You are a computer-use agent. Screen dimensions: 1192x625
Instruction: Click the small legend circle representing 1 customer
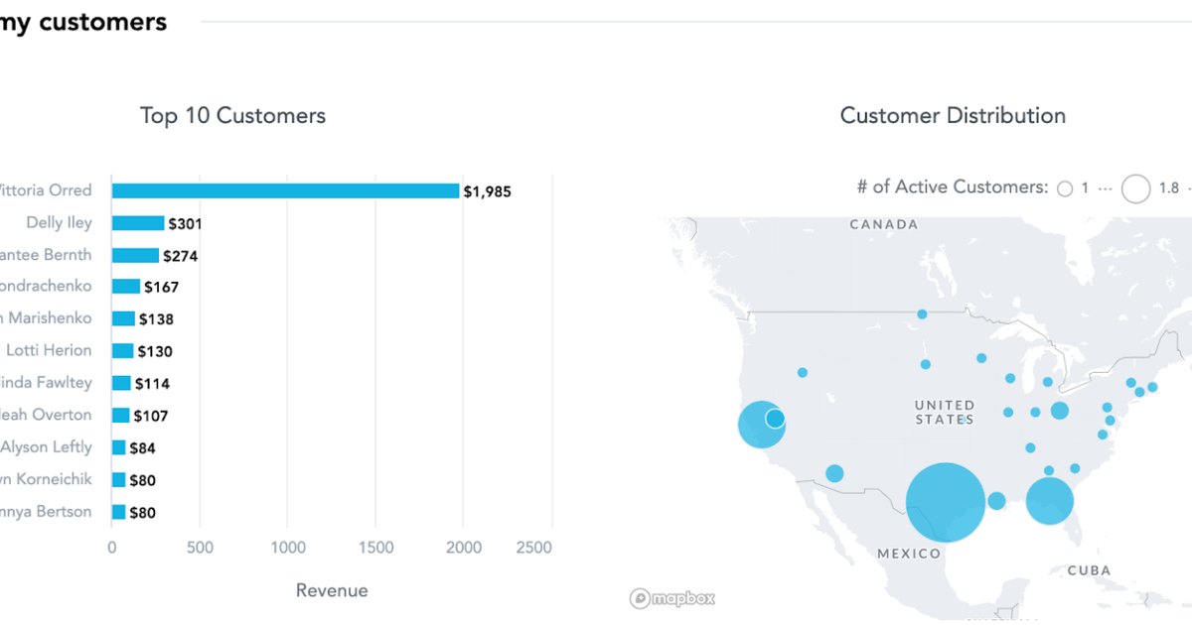coord(1066,187)
